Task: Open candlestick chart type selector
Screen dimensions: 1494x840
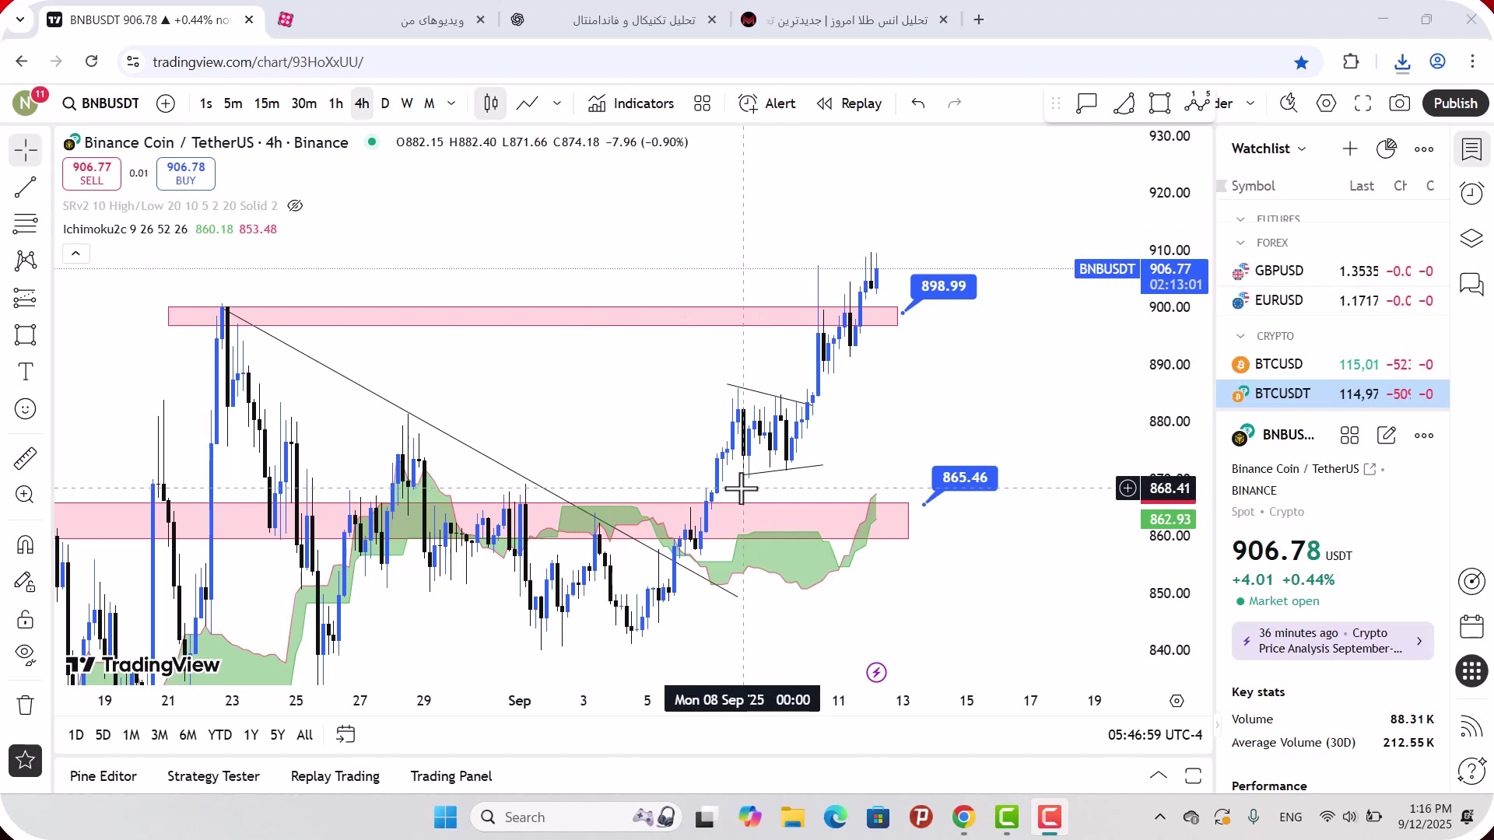Action: (491, 103)
